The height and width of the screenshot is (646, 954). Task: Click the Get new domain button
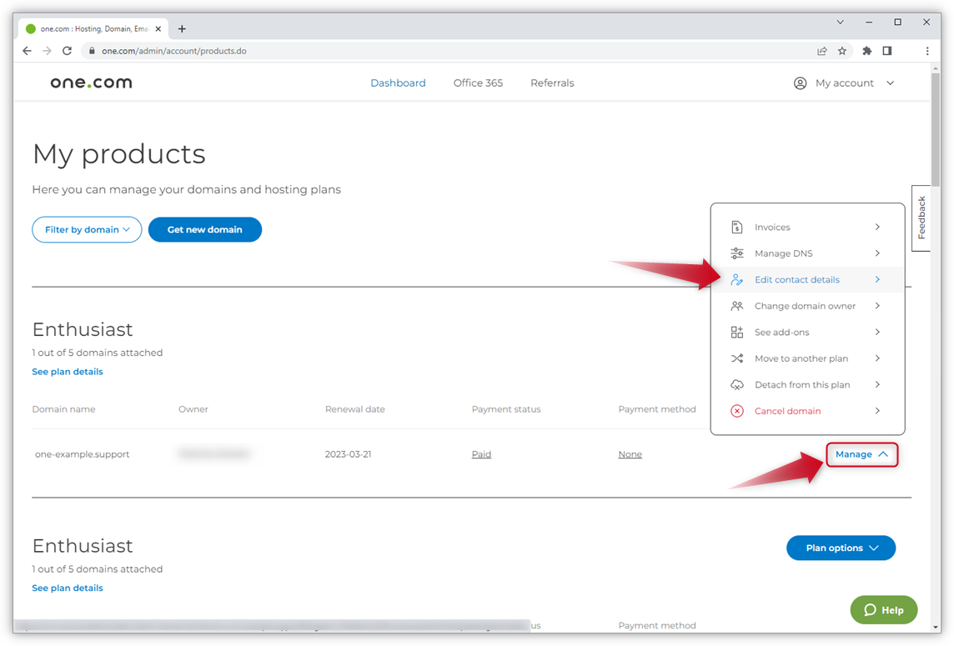tap(204, 229)
